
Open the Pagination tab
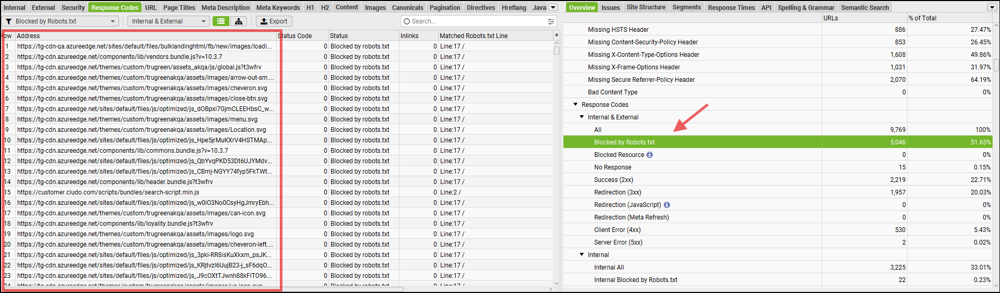(x=445, y=7)
